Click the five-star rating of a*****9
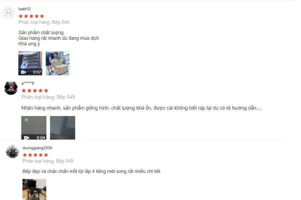This screenshot has height=200, width=301. [x=35, y=91]
